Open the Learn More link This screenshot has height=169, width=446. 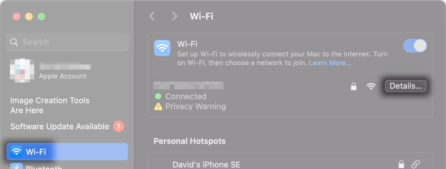(x=330, y=63)
